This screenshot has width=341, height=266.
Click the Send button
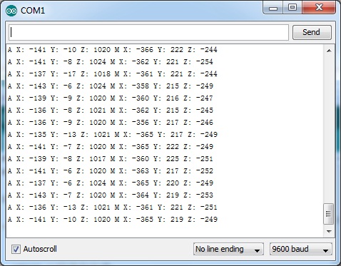coord(312,32)
